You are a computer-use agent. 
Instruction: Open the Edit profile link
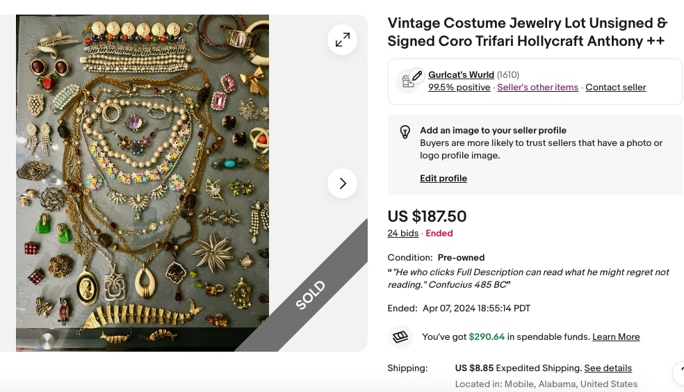(443, 179)
